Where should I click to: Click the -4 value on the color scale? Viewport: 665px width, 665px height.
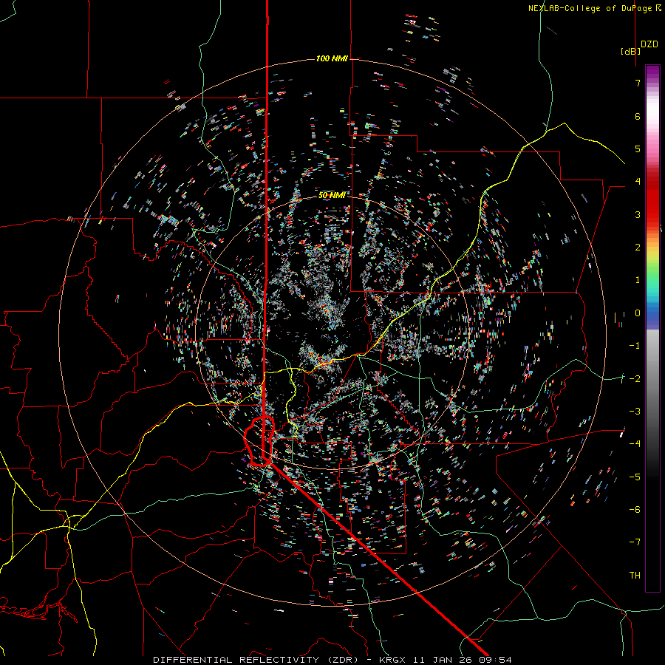635,444
